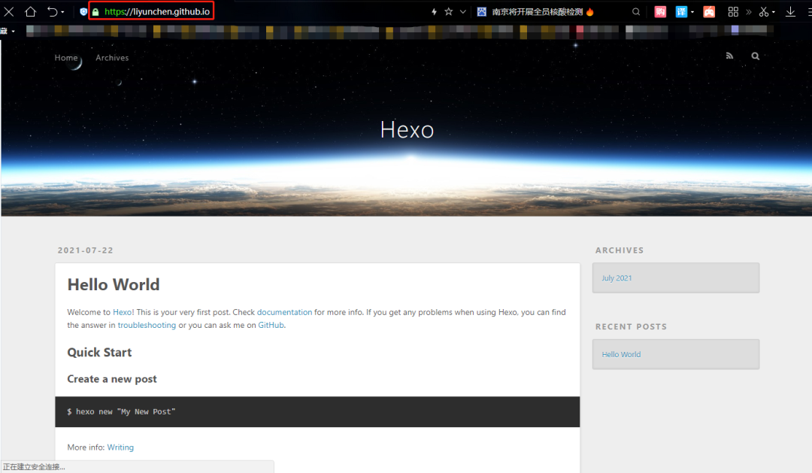The width and height of the screenshot is (812, 473).
Task: Open the Writing more info link
Action: pyautogui.click(x=120, y=447)
